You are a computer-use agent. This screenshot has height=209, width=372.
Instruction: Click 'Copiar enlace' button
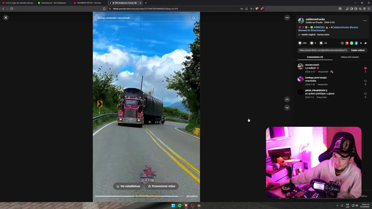click(358, 50)
